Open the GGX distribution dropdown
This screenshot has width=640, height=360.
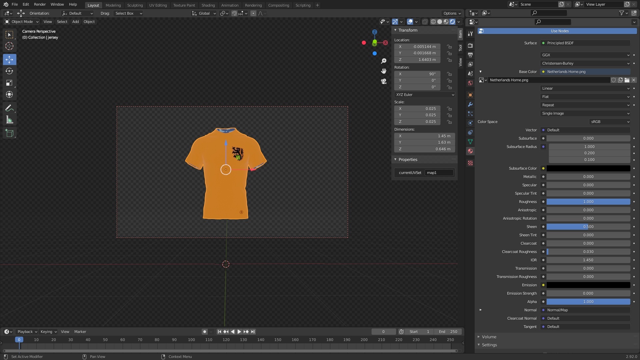[585, 55]
